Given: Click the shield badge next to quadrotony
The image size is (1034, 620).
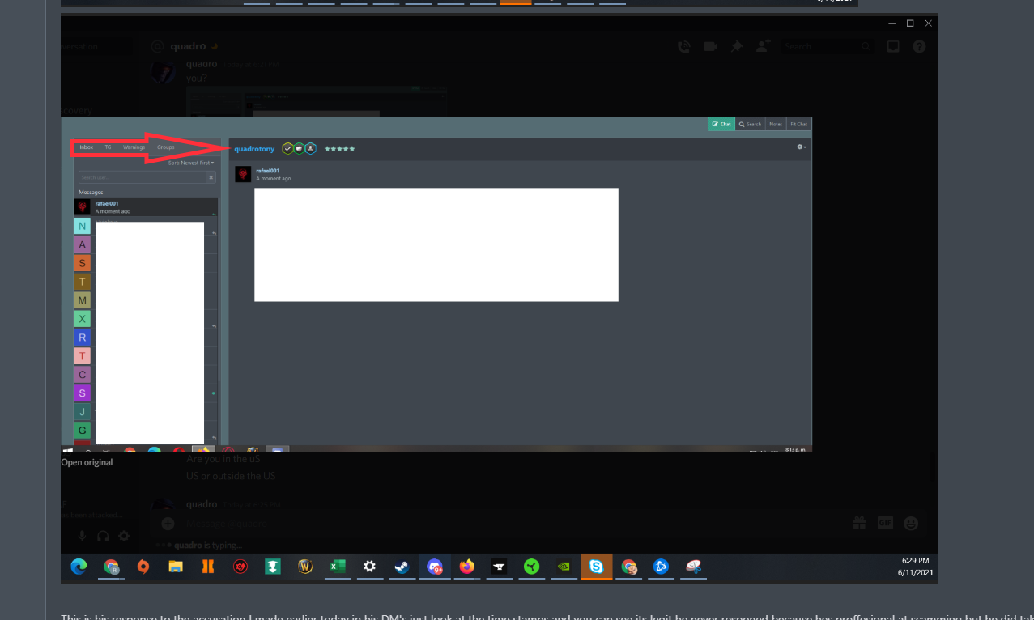Looking at the screenshot, I should 299,148.
